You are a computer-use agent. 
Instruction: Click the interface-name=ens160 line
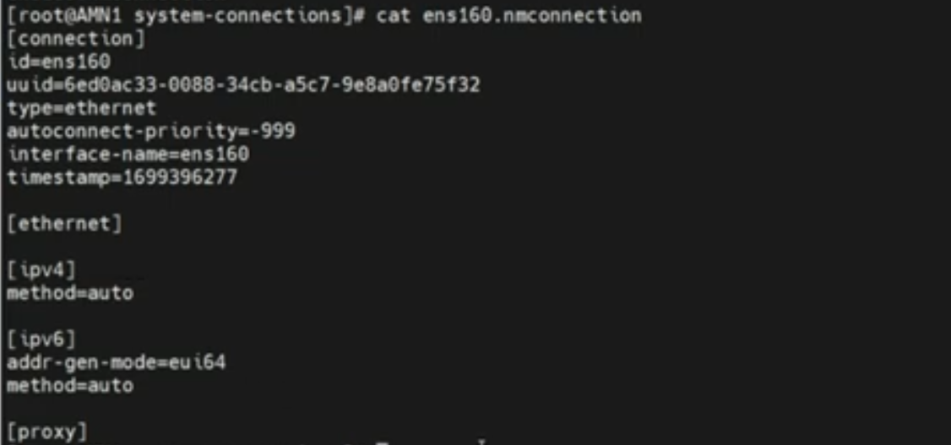(128, 155)
